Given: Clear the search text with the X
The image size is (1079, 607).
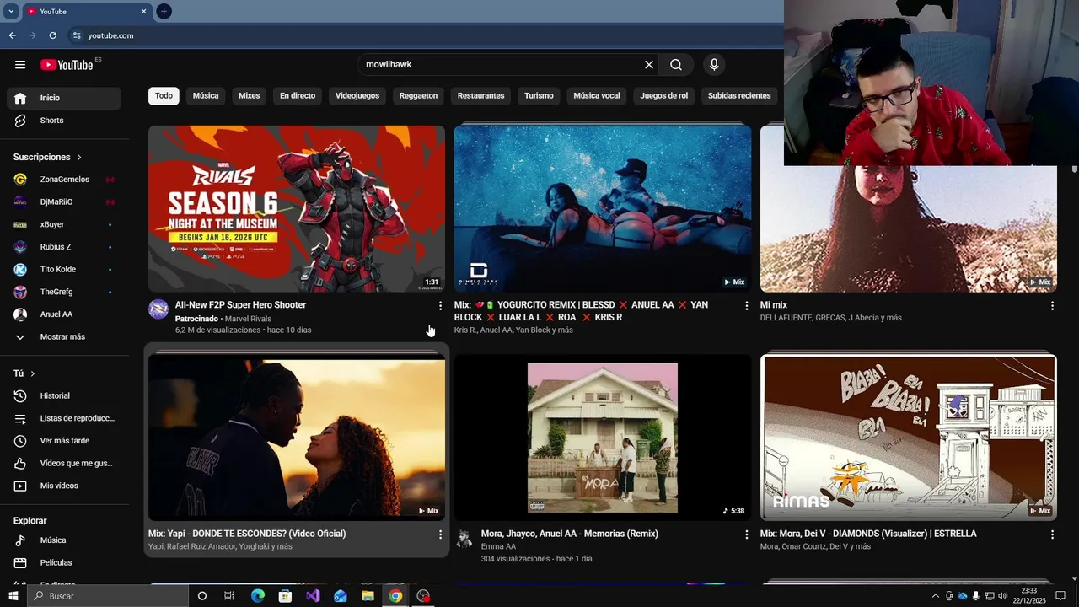Looking at the screenshot, I should click(649, 65).
